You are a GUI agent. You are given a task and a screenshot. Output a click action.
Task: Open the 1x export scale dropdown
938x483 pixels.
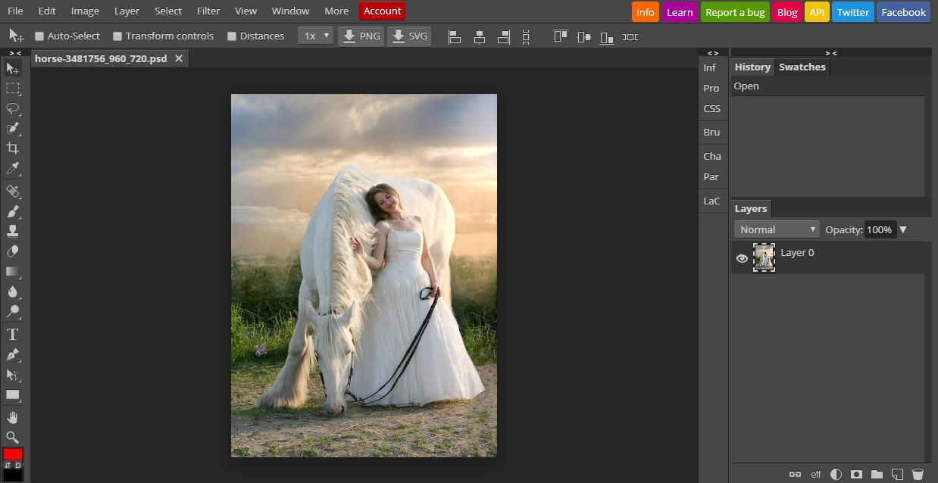tap(315, 36)
